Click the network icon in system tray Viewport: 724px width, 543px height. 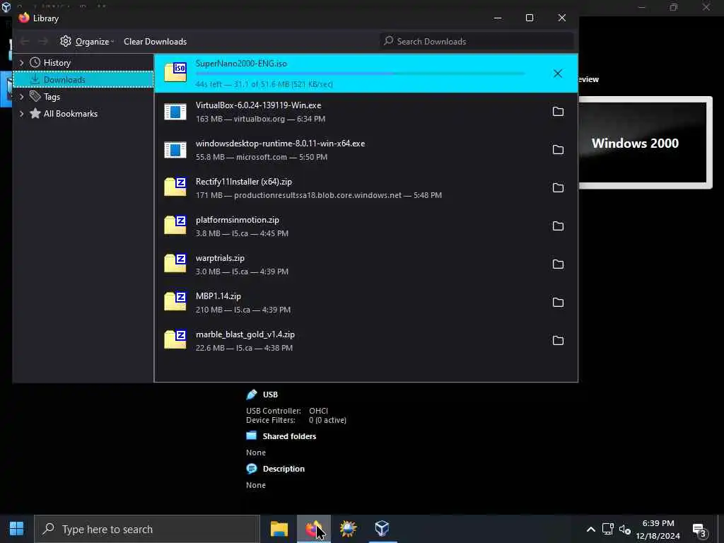(x=607, y=529)
